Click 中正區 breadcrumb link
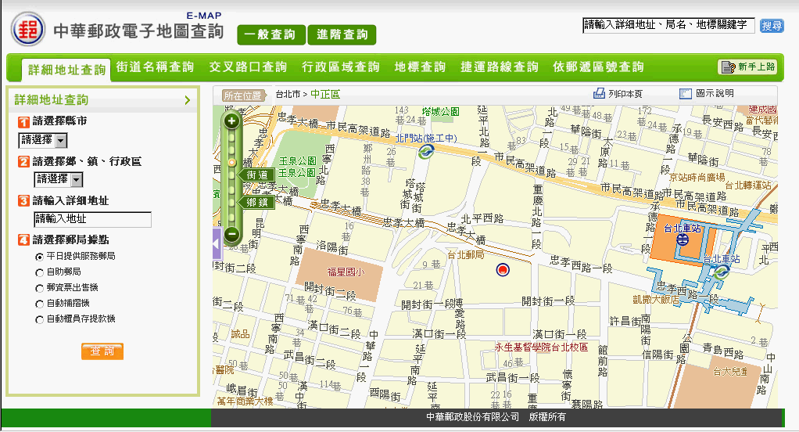This screenshot has width=799, height=432. coord(325,95)
